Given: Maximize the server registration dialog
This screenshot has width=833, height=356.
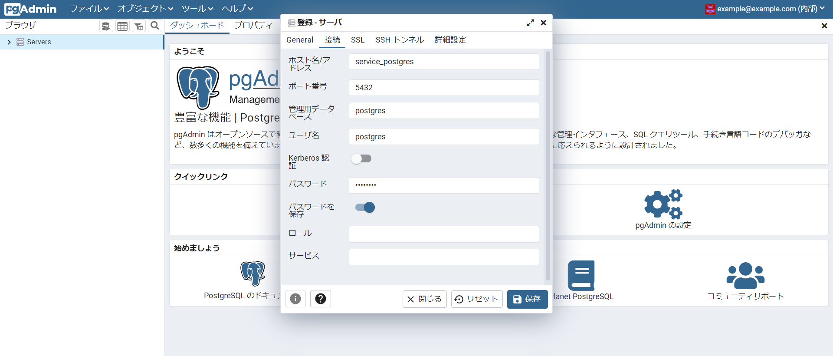Looking at the screenshot, I should 530,23.
